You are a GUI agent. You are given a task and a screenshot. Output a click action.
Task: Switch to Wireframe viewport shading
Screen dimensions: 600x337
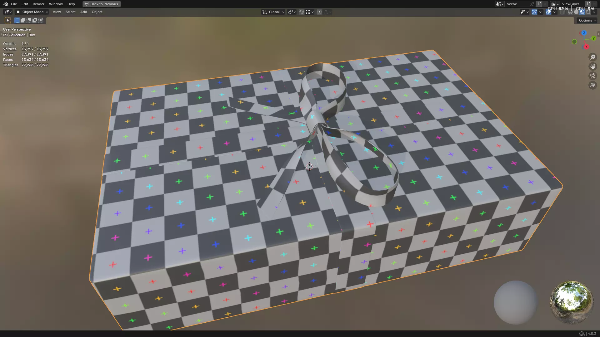(x=570, y=12)
